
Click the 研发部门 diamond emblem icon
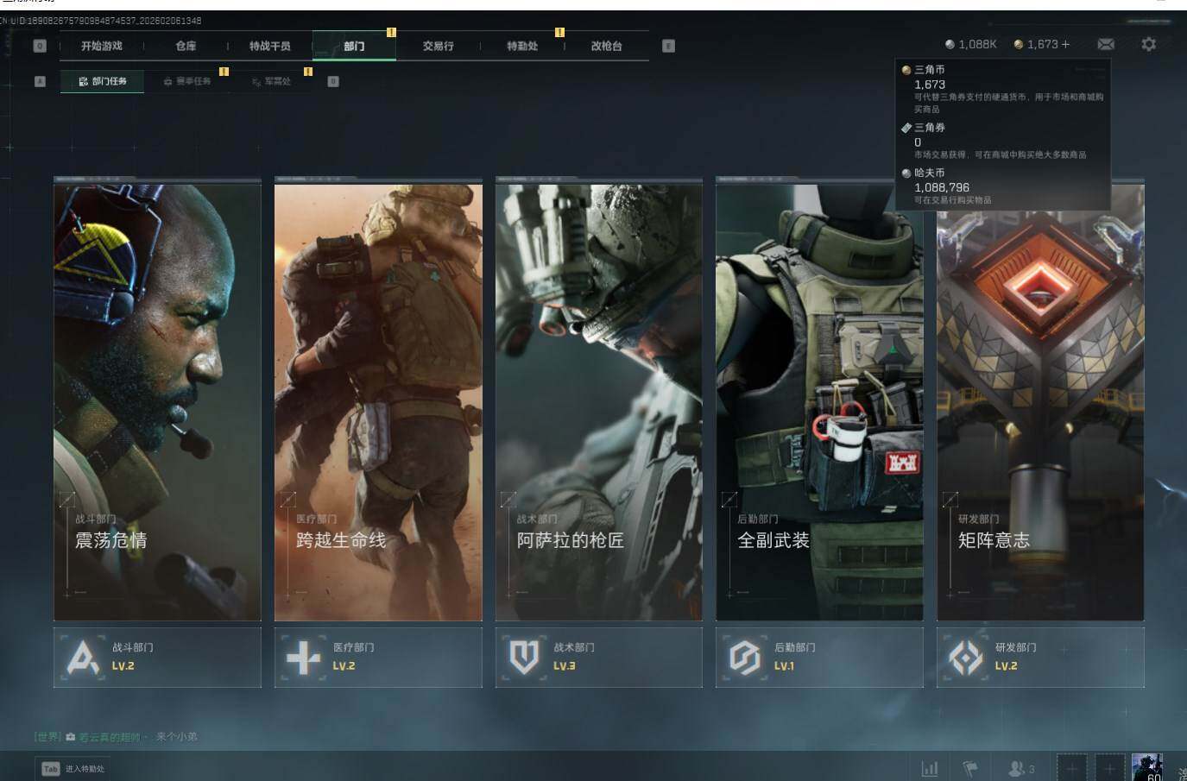965,658
